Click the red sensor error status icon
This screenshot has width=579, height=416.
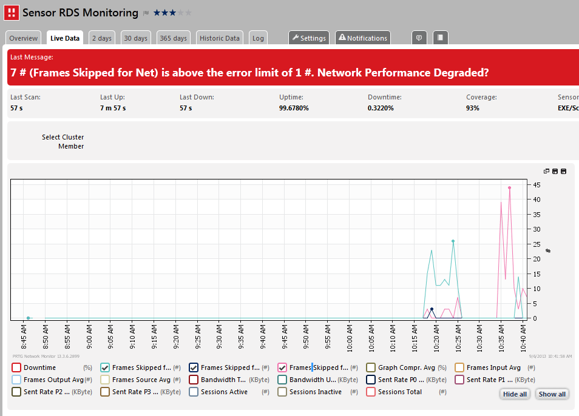point(12,13)
